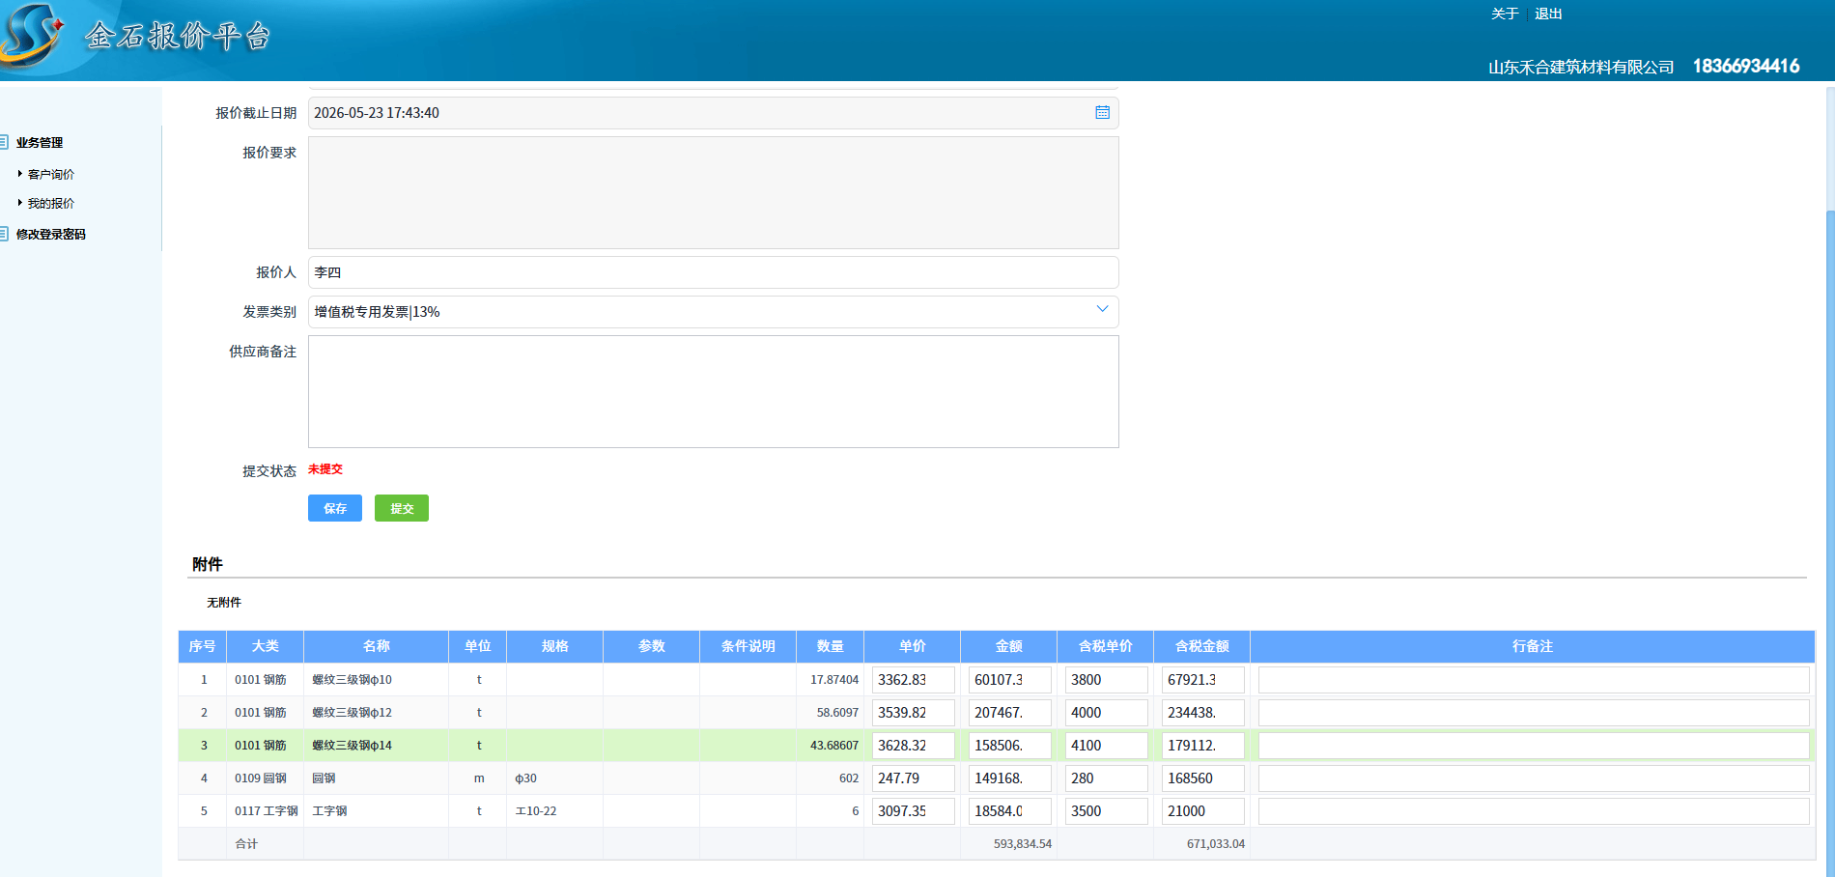This screenshot has height=877, width=1835.
Task: Edit 单价 for 螺纹三级钢φ10
Action: (x=914, y=680)
